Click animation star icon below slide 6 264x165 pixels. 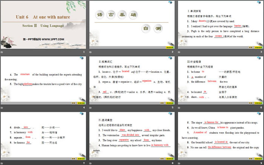point(179,108)
